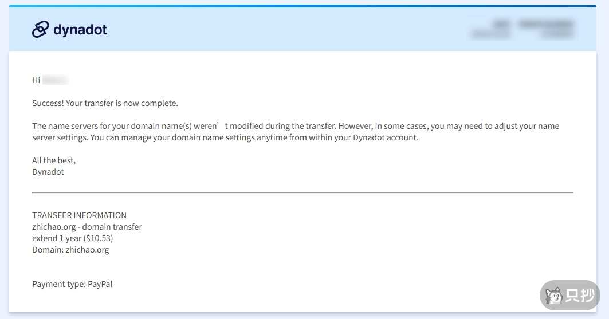Click the dark blue top border bar
The image size is (609, 319).
302,6
